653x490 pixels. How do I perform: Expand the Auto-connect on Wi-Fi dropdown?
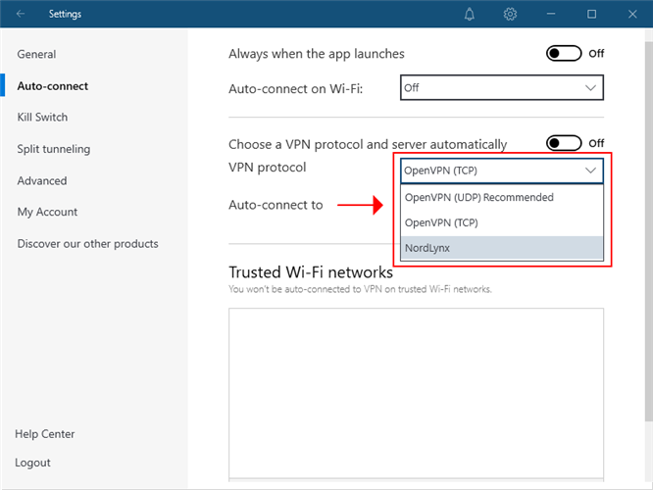501,88
